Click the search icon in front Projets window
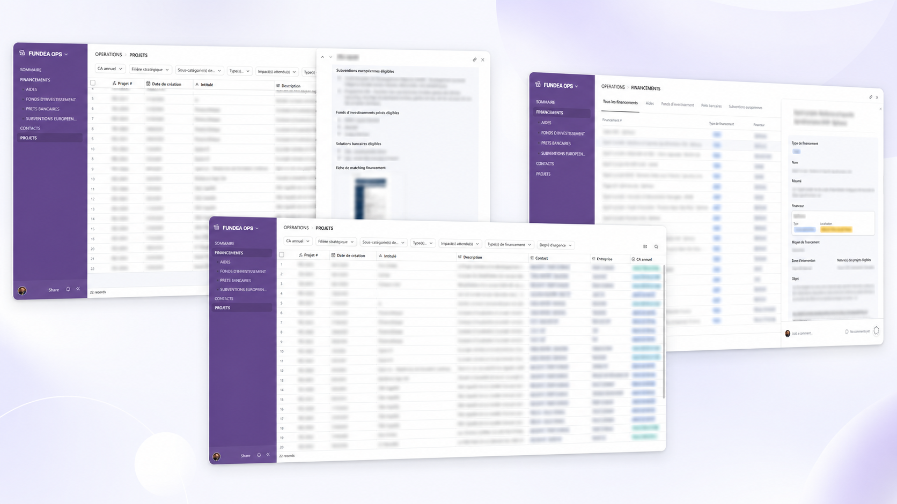Screen dimensions: 897x504 656,247
